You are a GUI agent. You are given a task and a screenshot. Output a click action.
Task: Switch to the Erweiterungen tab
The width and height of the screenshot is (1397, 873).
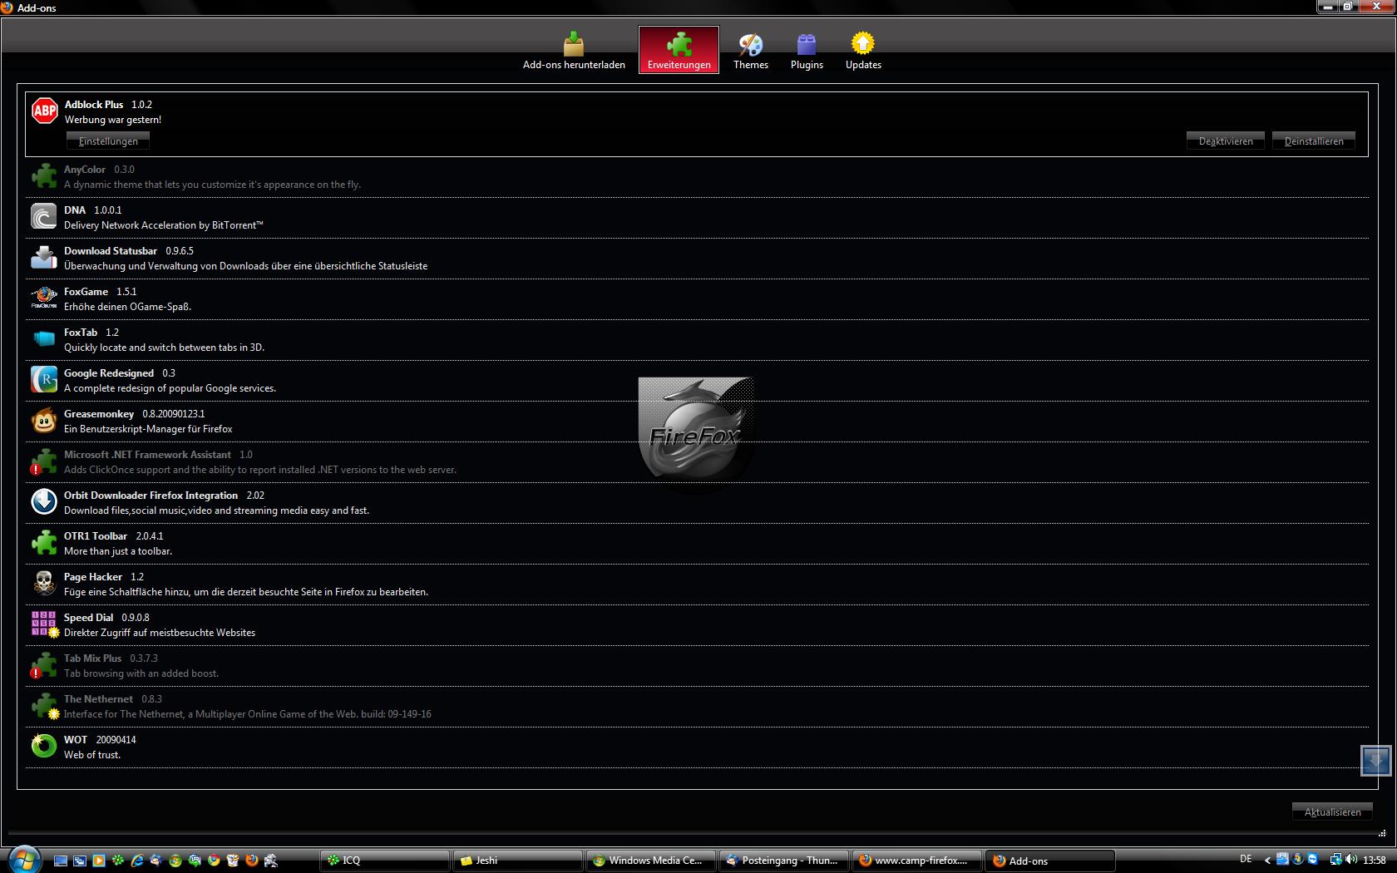679,50
